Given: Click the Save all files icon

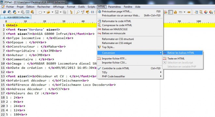Looking at the screenshot, I should pos(64,12).
